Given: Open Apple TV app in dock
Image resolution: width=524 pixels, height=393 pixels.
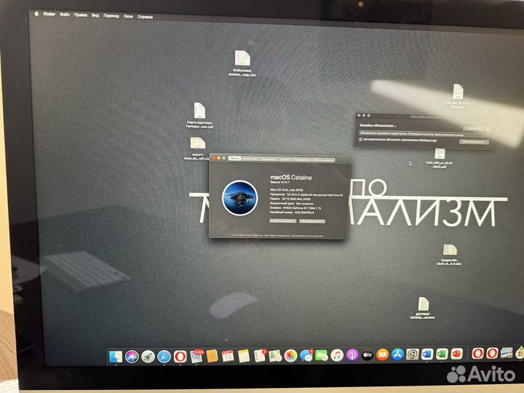Looking at the screenshot, I should coord(368,355).
